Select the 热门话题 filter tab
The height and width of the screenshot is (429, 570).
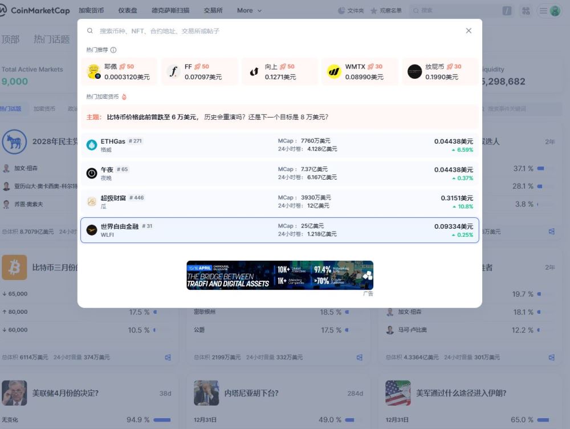tap(10, 108)
